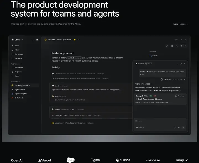Click the Revert review item
The image size is (199, 163).
(154, 56)
